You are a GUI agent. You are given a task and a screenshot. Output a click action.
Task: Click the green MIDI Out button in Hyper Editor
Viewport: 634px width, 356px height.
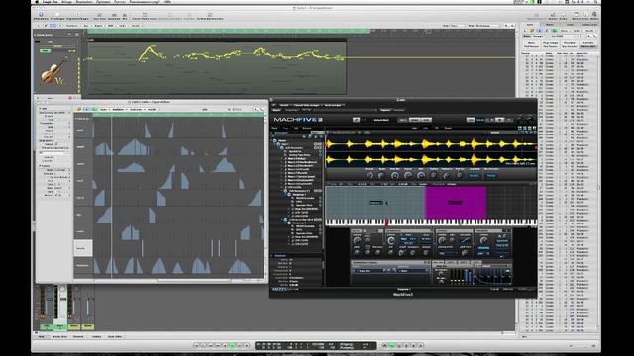click(x=94, y=109)
